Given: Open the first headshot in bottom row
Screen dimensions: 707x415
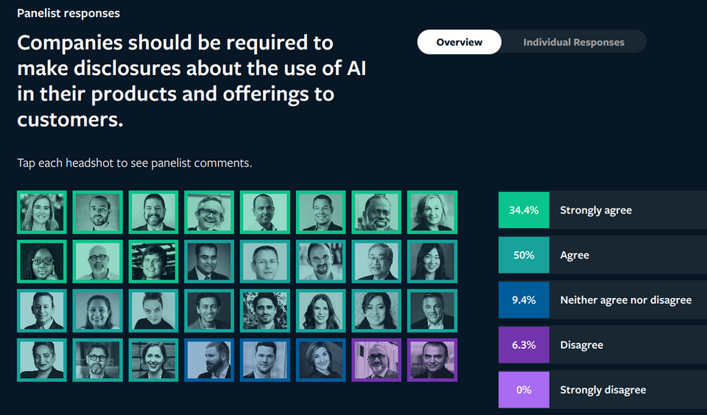Looking at the screenshot, I should pyautogui.click(x=42, y=360).
